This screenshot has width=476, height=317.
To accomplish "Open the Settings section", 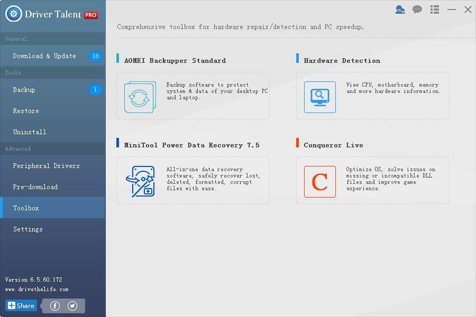I will pos(52,229).
